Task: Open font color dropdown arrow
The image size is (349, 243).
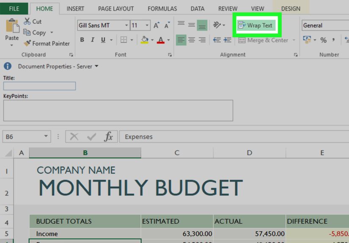Action: 168,40
